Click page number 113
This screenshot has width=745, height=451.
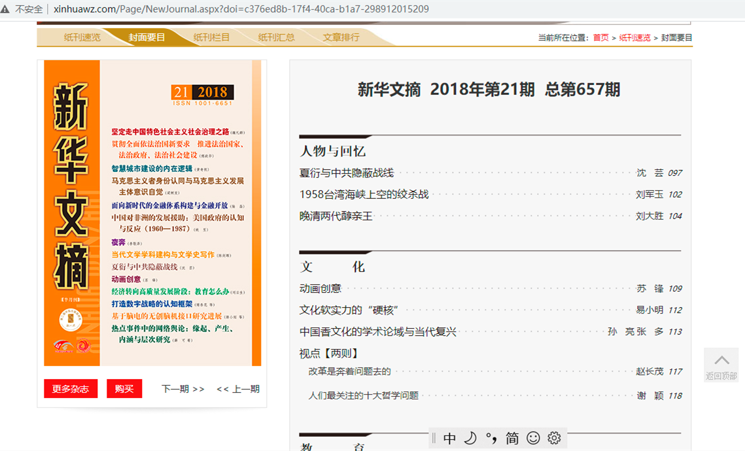(675, 332)
